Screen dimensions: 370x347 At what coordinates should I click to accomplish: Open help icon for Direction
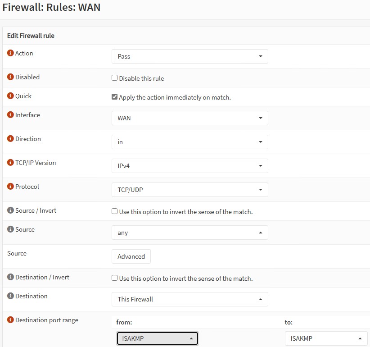[10, 139]
